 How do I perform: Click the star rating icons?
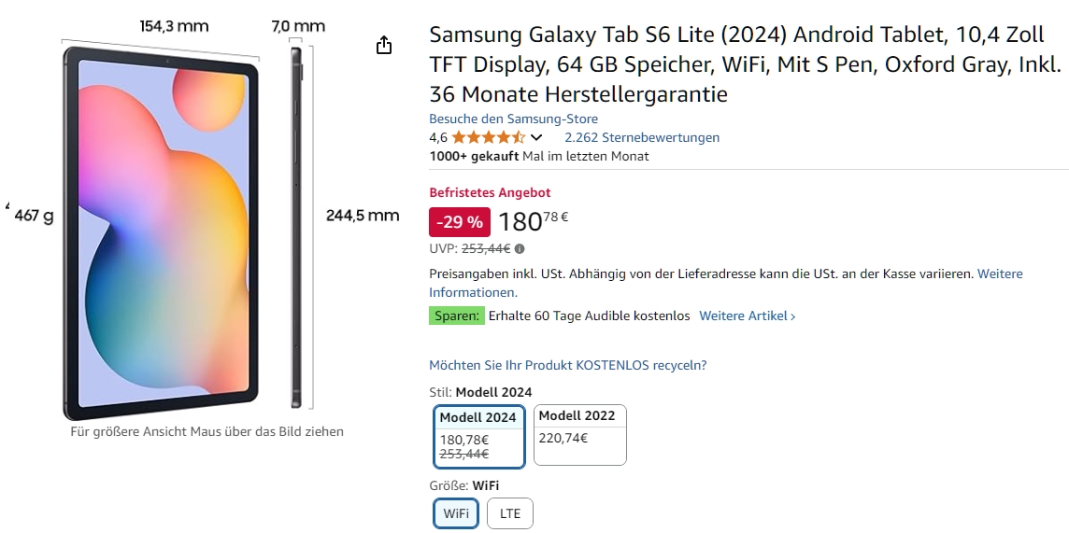(488, 137)
